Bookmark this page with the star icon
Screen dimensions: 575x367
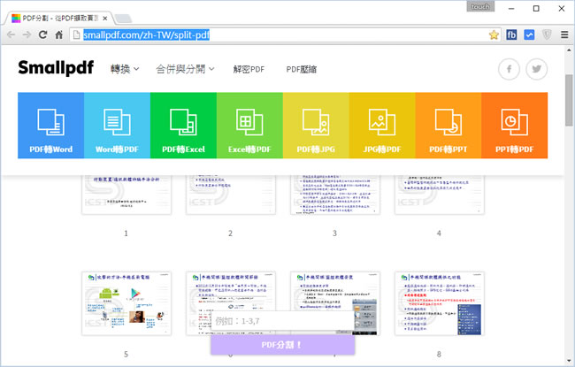click(494, 34)
